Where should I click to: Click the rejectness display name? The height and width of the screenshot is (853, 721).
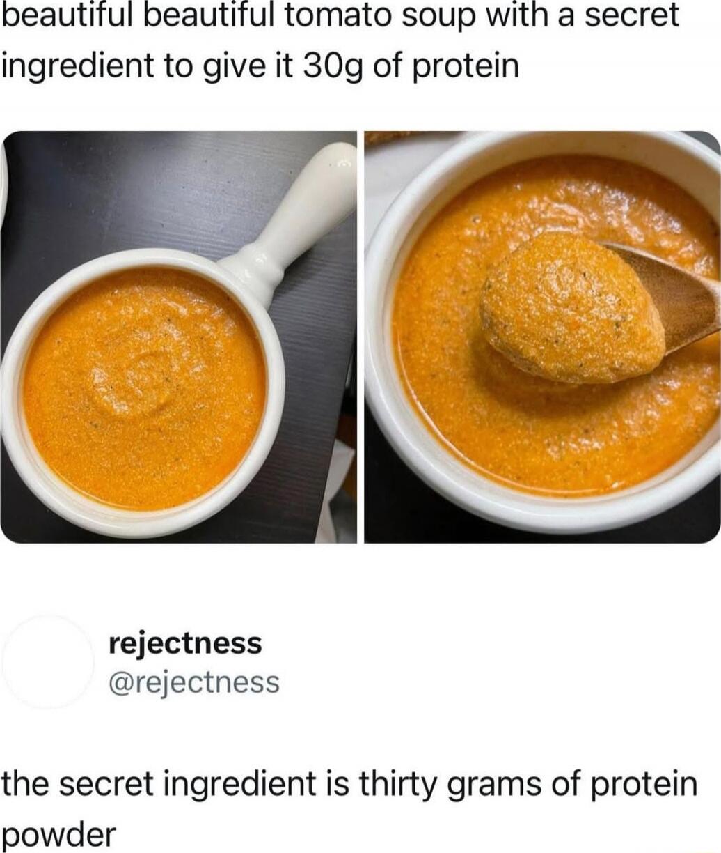click(x=185, y=643)
